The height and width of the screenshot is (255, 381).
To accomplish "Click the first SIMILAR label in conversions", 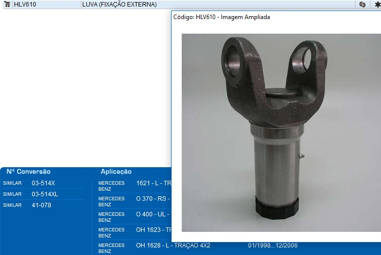I will point(12,184).
